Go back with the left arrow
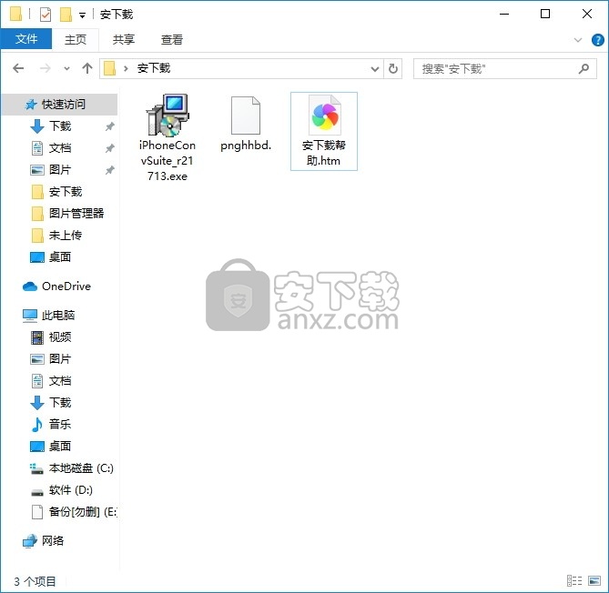609x593 pixels. coord(18,69)
